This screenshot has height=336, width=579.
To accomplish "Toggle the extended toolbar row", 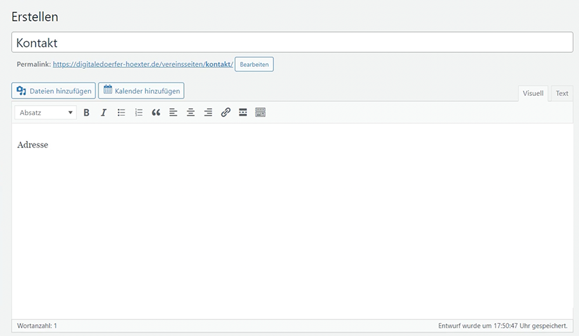I will pos(261,113).
